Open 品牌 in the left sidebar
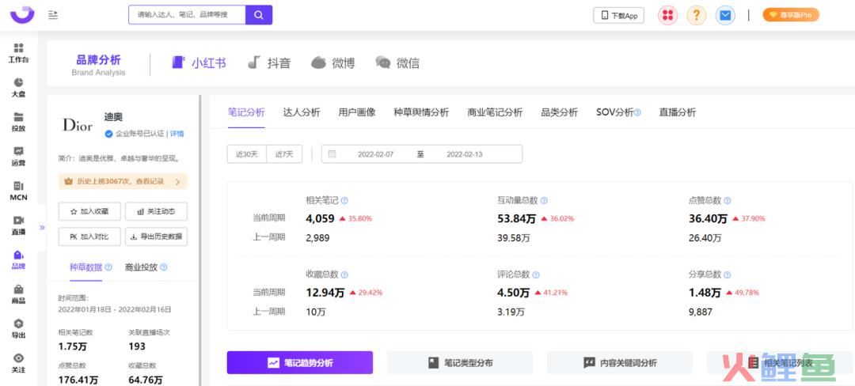Screen dimensions: 855x386 (18, 260)
